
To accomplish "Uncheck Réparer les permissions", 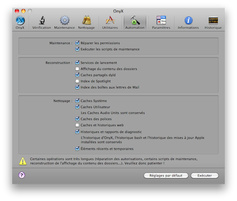I will (77, 43).
